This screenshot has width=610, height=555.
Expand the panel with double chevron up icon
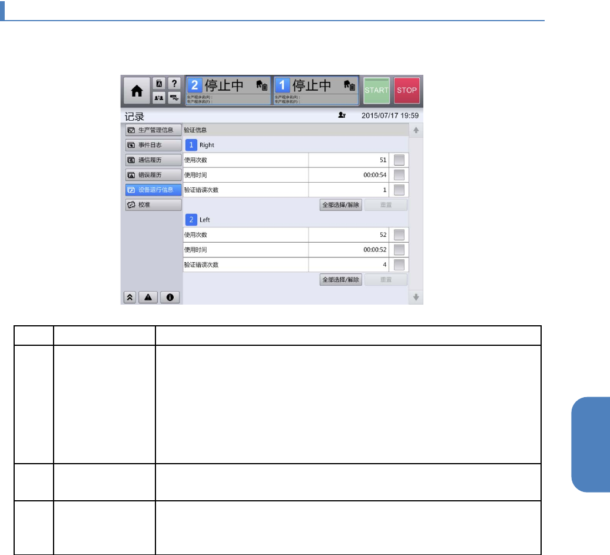(x=130, y=298)
